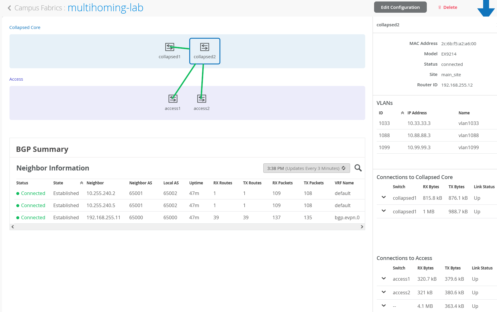Click the blue down arrow icon
The height and width of the screenshot is (312, 497).
pos(486,8)
